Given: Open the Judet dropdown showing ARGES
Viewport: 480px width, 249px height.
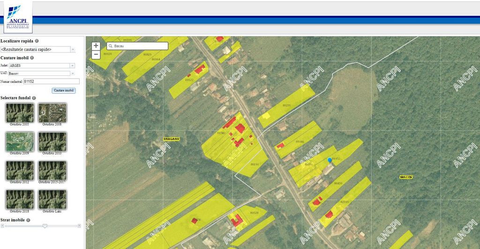Looking at the screenshot, I should (72, 66).
